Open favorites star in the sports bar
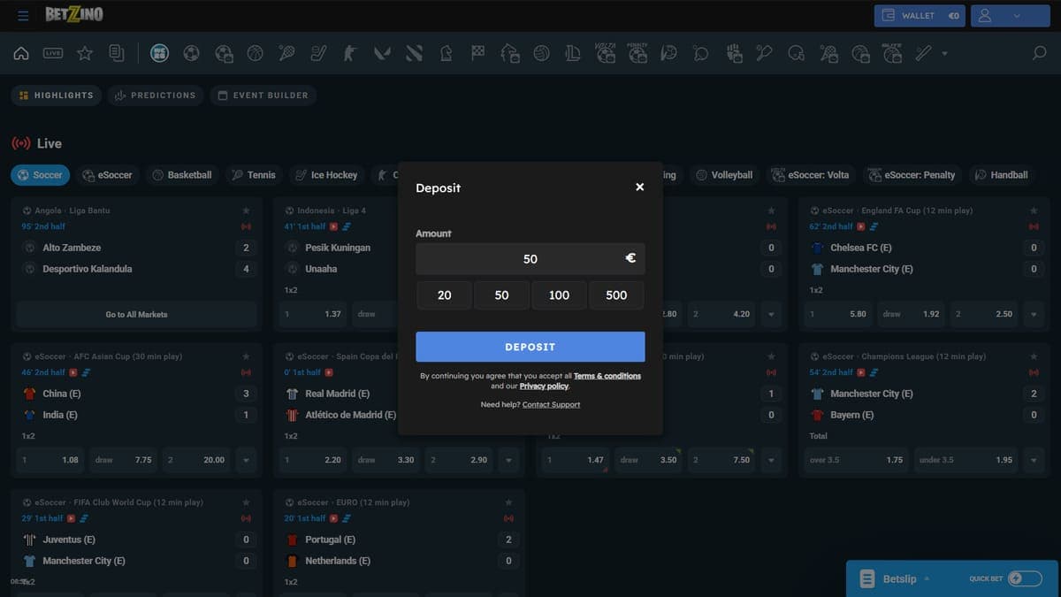This screenshot has height=597, width=1061. tap(85, 53)
